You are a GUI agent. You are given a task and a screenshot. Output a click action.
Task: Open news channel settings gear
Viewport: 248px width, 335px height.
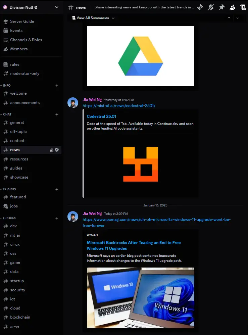click(57, 150)
